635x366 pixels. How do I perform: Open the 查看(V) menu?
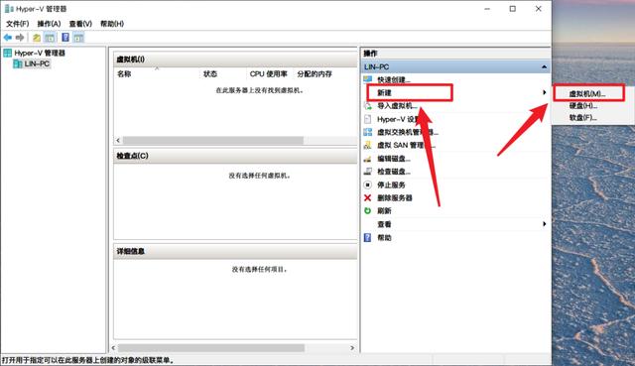(x=80, y=24)
